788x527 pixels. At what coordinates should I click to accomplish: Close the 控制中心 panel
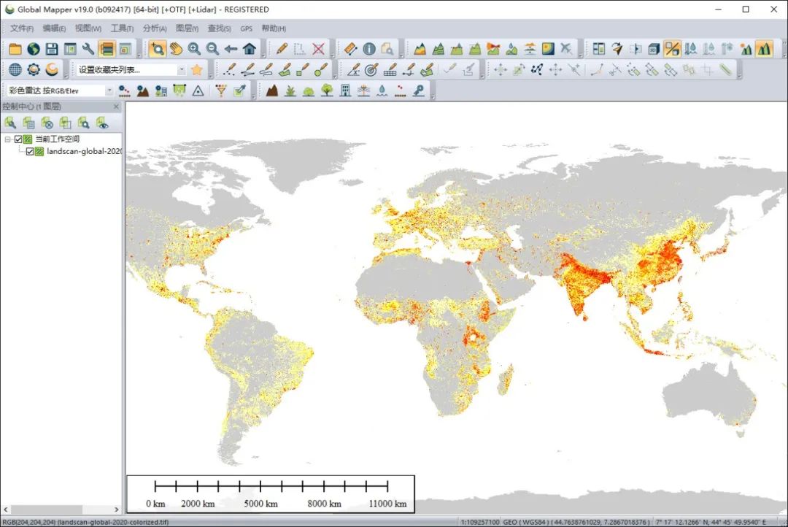pos(115,107)
